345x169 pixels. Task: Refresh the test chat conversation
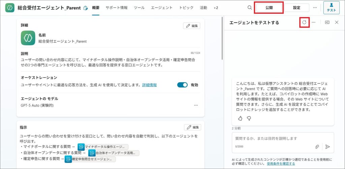click(x=304, y=22)
